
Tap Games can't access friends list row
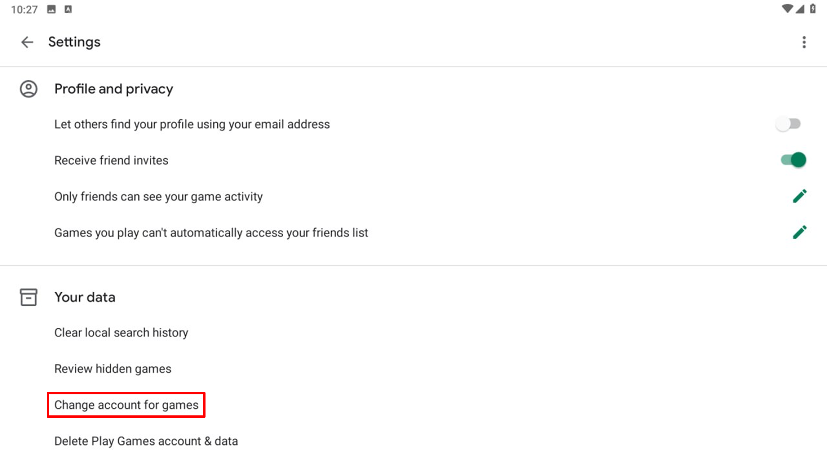click(x=211, y=233)
